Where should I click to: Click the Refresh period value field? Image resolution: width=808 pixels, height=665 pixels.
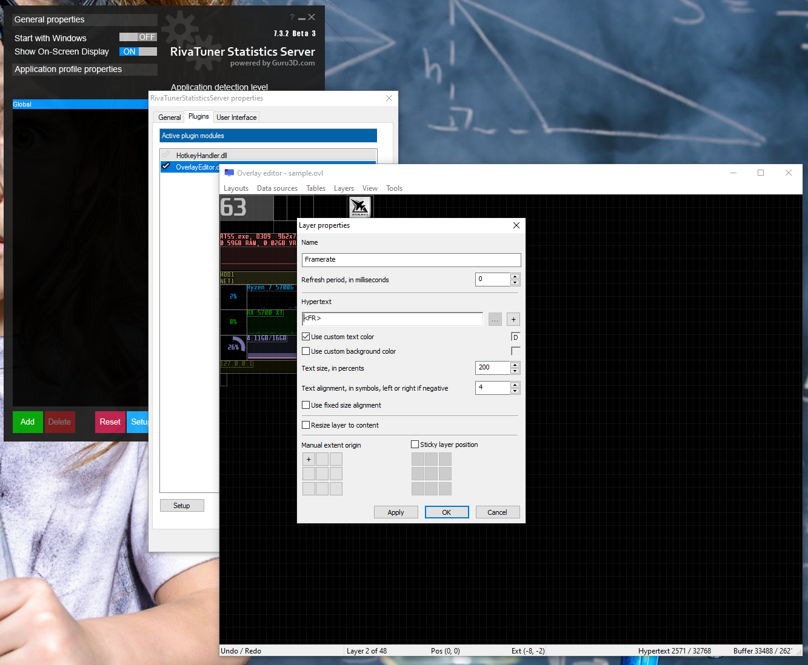coord(493,279)
